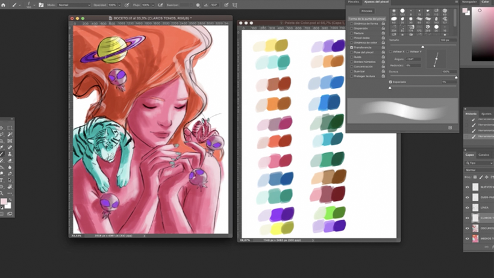Adjust the Tamaño slider handle

point(423,46)
